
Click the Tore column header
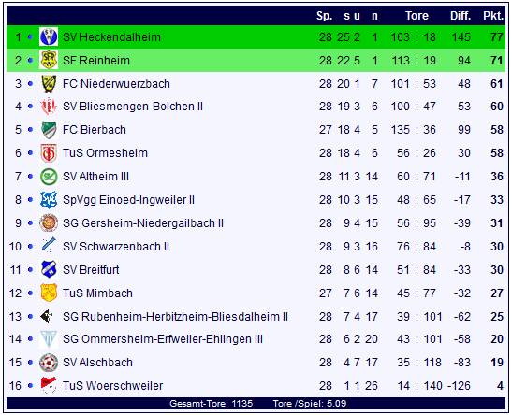tap(417, 16)
